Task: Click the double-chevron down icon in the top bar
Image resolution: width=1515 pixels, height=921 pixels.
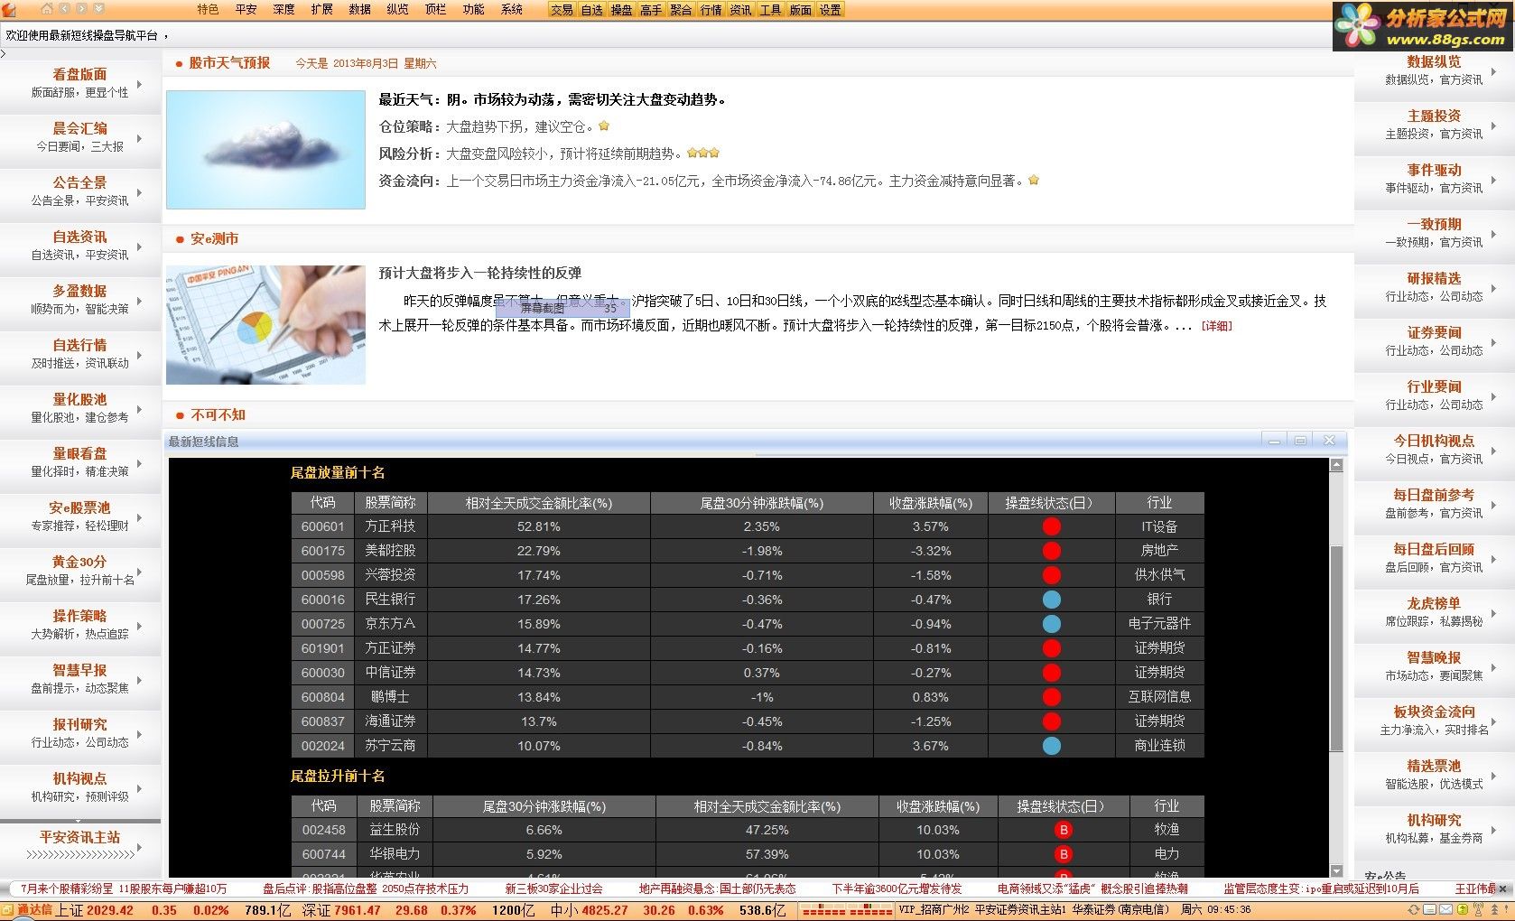Action: click(x=98, y=9)
